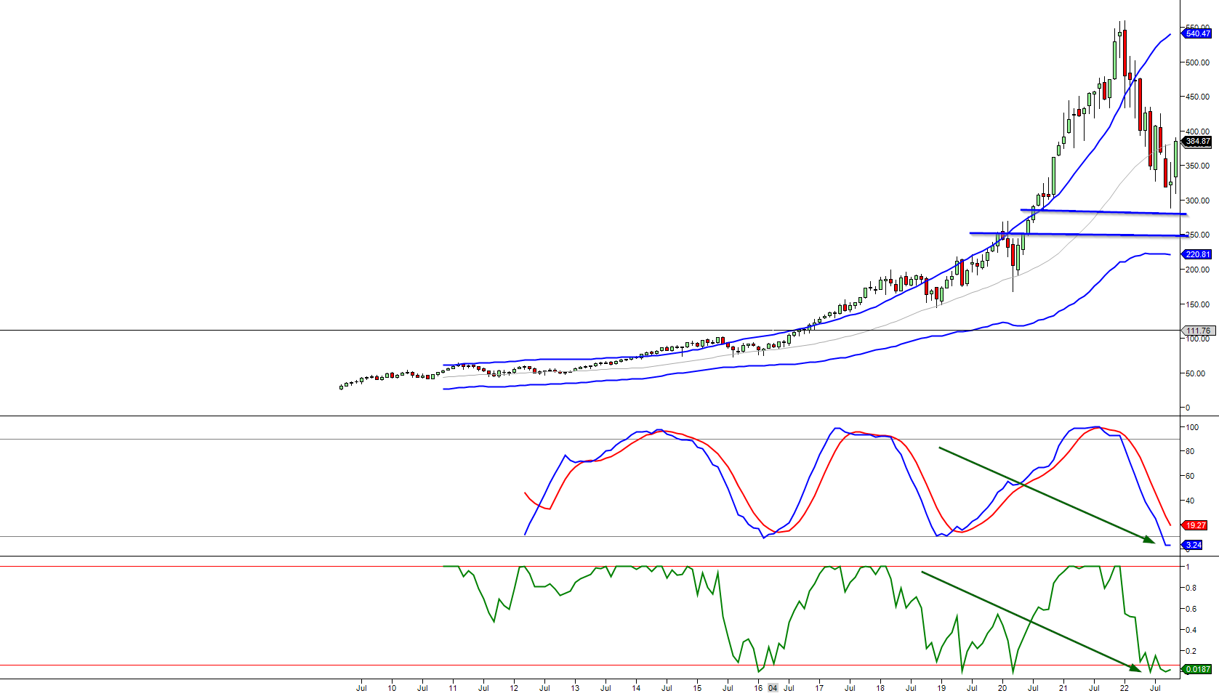The image size is (1219, 696).
Task: Click the 200.00 price axis label
Action: [1198, 270]
